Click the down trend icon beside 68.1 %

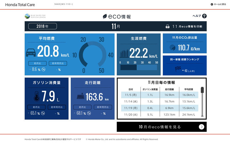coord(89,113)
